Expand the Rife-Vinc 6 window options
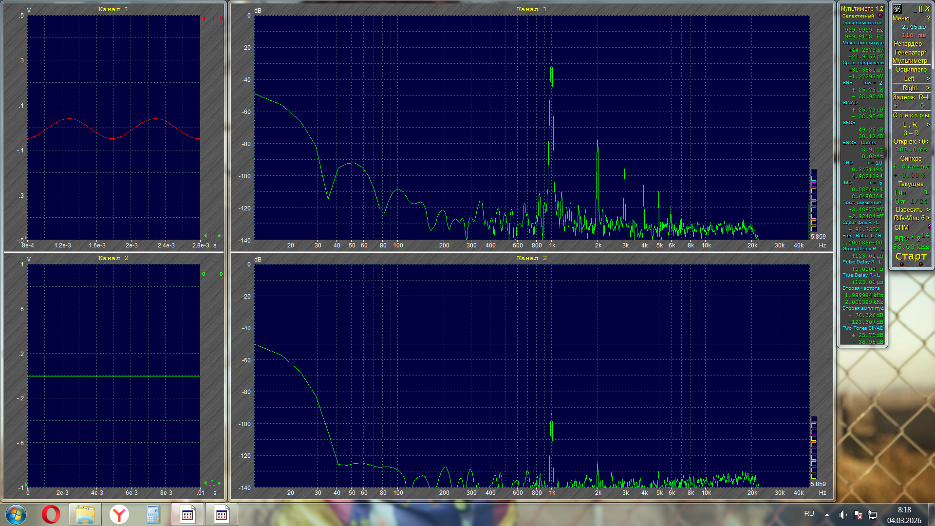 [x=928, y=218]
